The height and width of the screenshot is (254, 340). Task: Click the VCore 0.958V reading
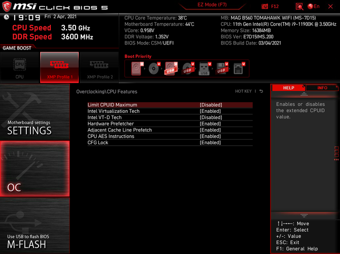click(139, 30)
